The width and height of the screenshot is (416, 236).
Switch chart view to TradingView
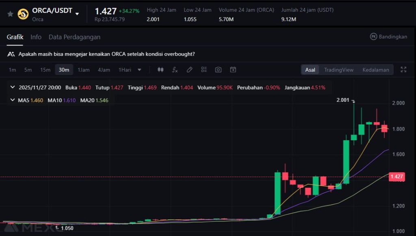[x=338, y=70]
